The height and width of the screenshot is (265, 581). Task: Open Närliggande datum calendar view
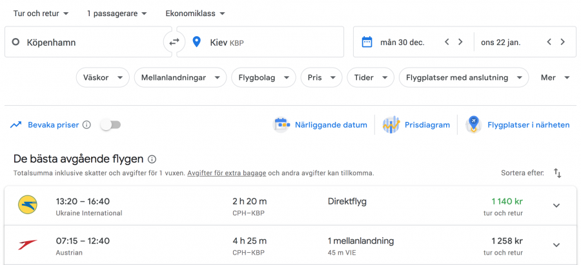click(321, 125)
